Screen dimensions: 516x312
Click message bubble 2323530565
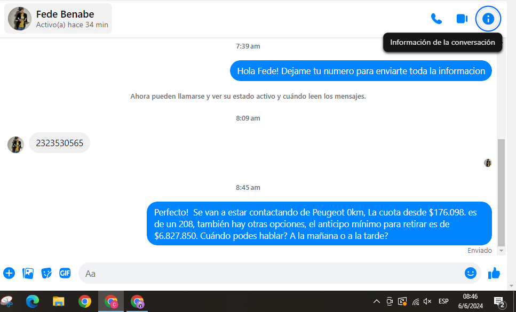click(60, 143)
